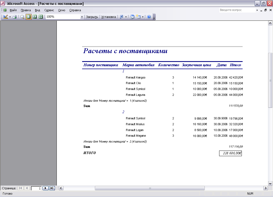
Task: Open Microsoft Access Help question icon
Action: click(149, 17)
